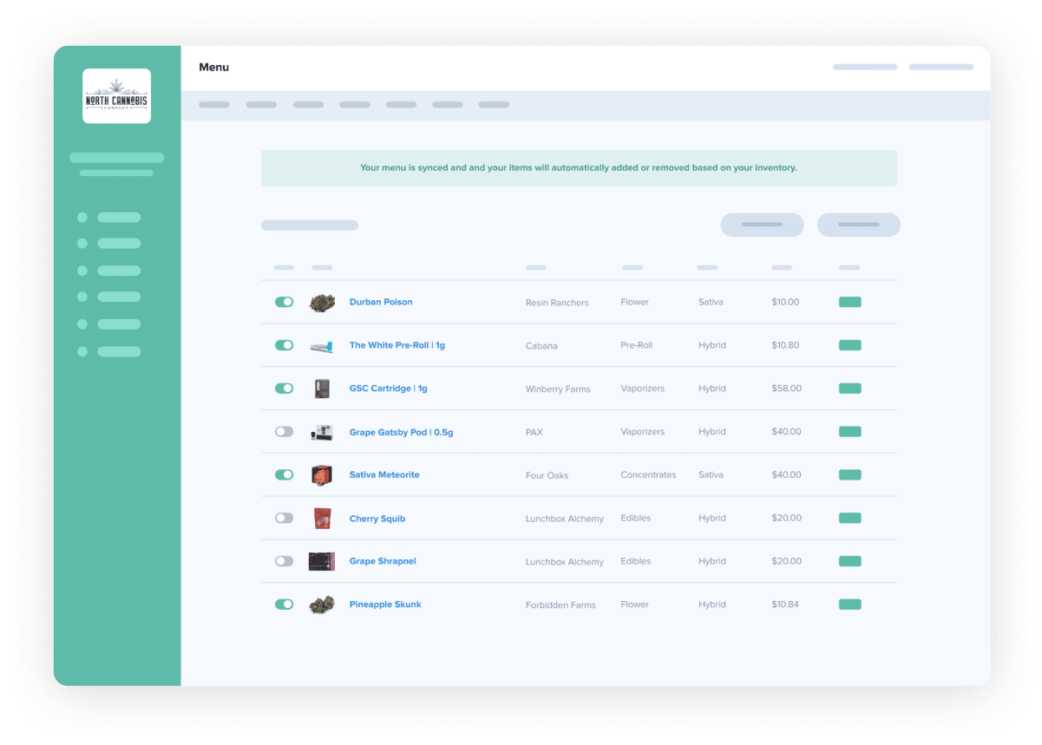
Task: Select the GSC Cartridge product image
Action: 322,389
